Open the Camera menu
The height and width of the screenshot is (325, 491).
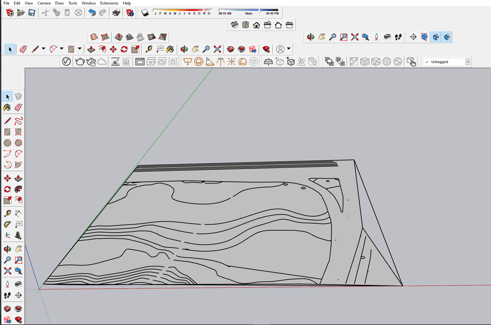(44, 3)
